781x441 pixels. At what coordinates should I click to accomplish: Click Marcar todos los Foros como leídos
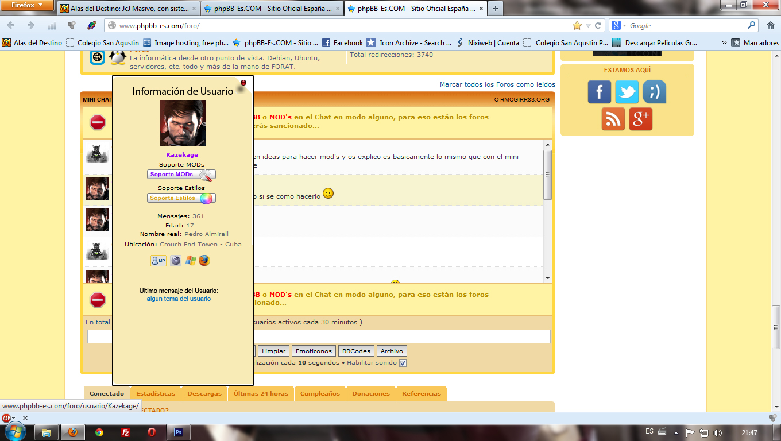tap(497, 84)
